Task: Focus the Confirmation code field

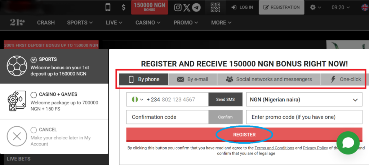Action: coord(167,117)
